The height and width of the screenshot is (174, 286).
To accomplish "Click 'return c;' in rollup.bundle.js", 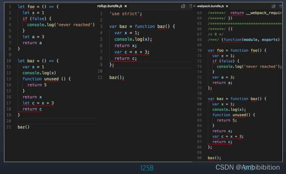I will pyautogui.click(x=126, y=58).
